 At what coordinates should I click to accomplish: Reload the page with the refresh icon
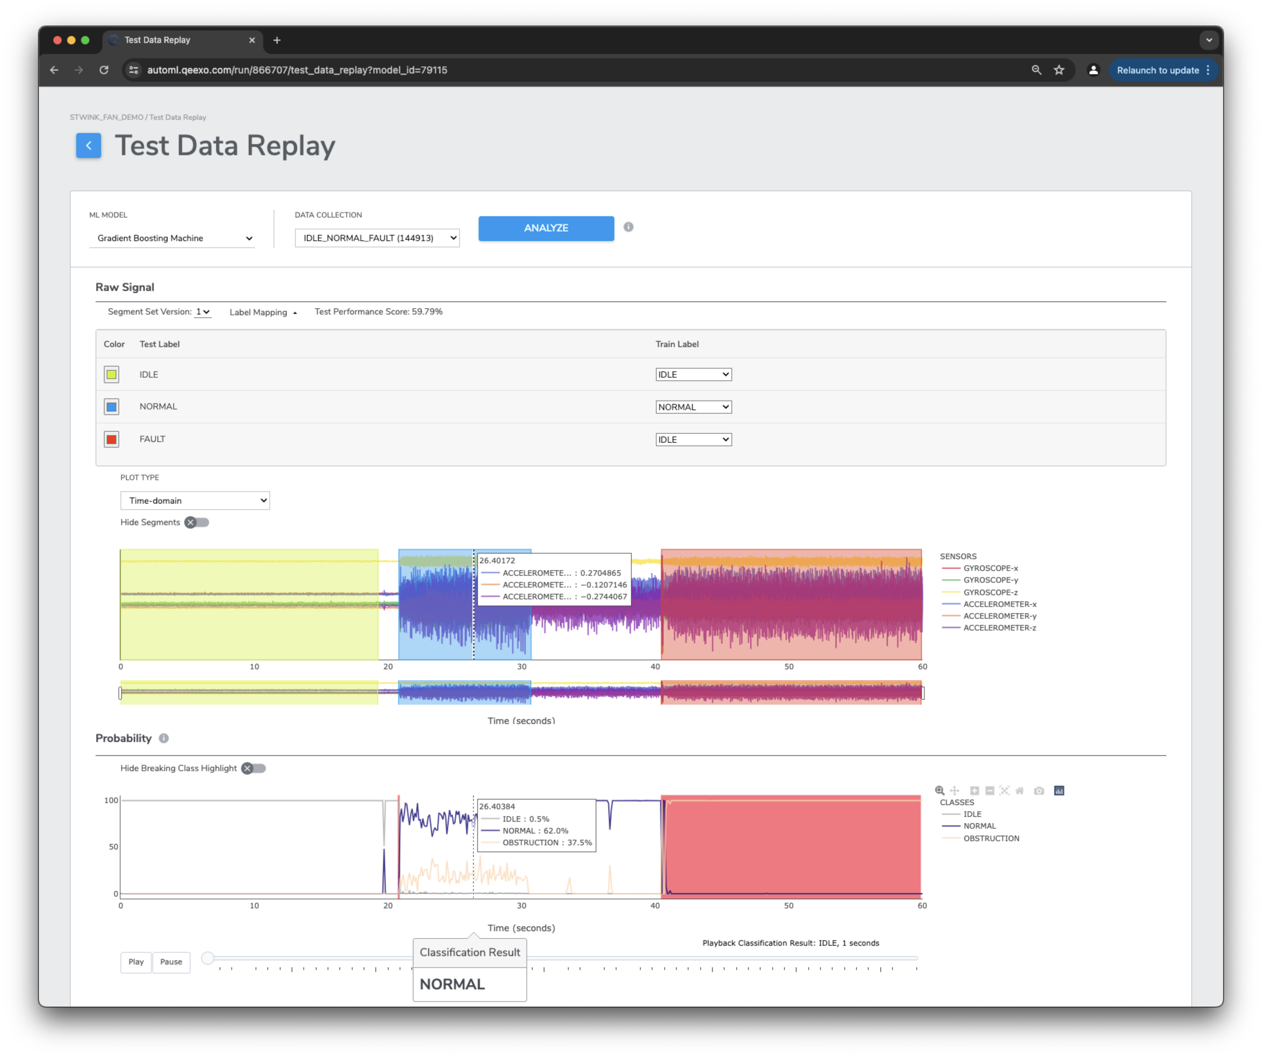tap(104, 70)
